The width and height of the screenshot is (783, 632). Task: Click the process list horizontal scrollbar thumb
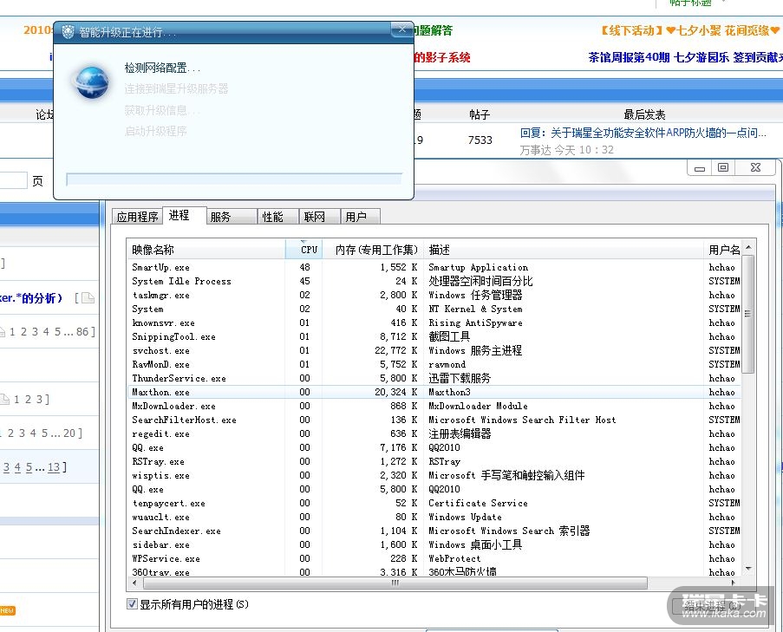[x=394, y=583]
